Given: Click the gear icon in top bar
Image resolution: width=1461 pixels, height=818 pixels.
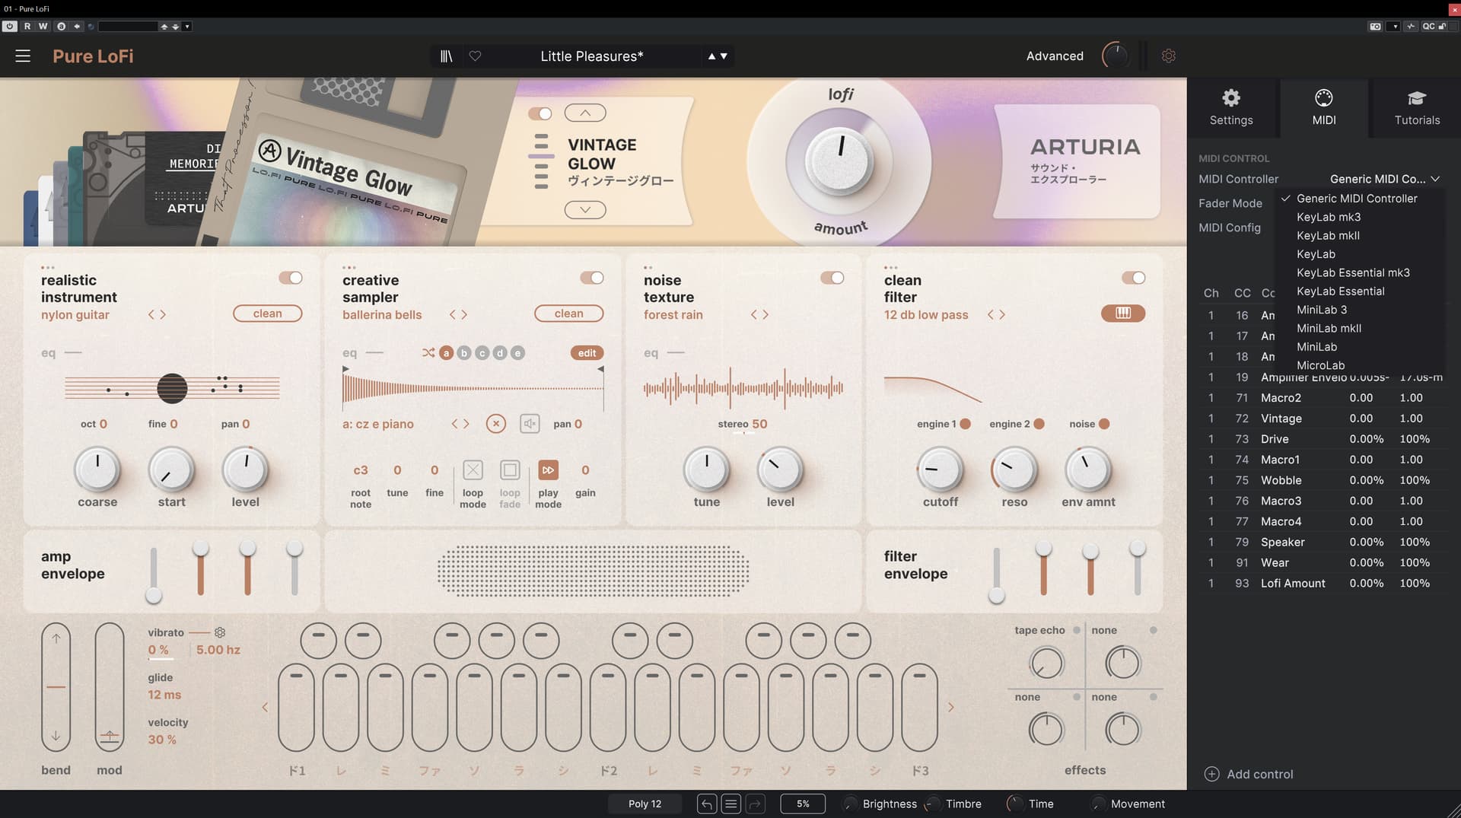Looking at the screenshot, I should [x=1169, y=56].
